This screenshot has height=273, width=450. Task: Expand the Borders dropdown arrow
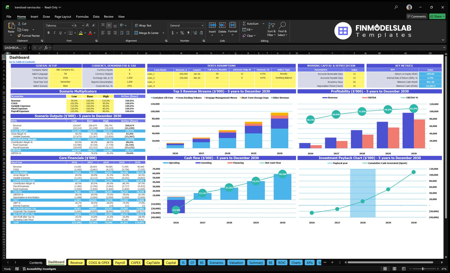click(75, 33)
